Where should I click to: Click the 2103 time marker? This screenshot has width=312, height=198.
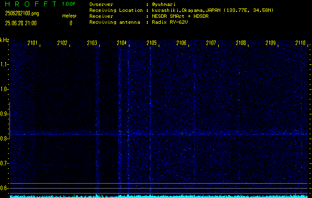point(92,43)
